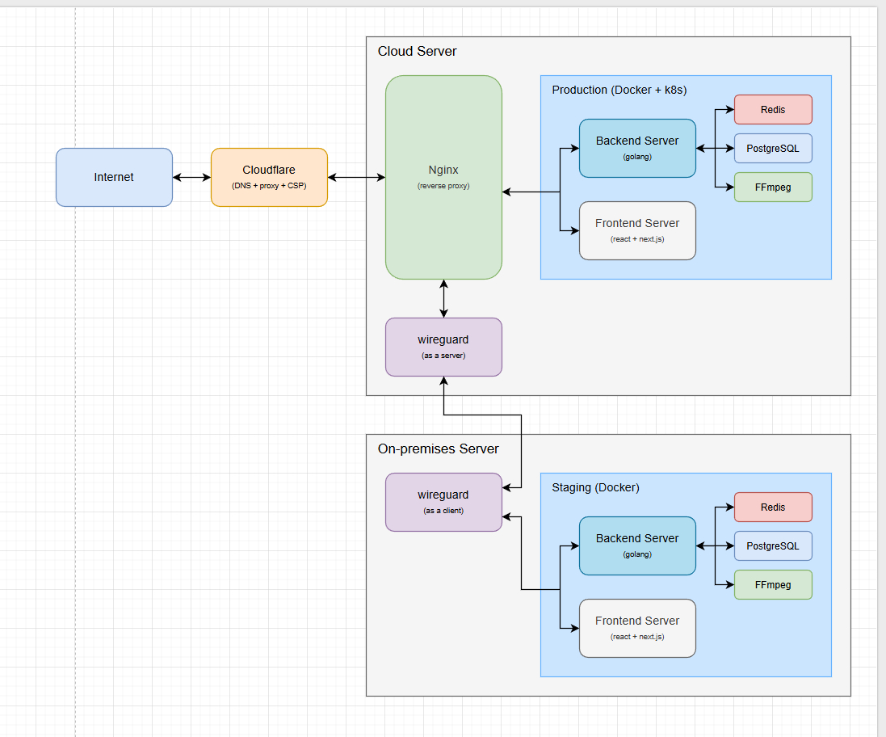
Task: Select the Staging (Docker) group label
Action: [x=595, y=487]
